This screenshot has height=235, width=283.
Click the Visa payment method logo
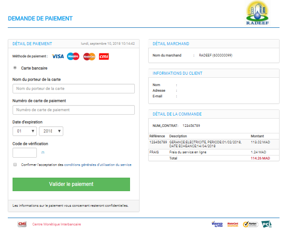[x=58, y=56]
